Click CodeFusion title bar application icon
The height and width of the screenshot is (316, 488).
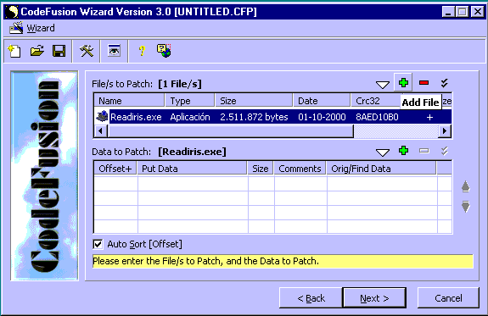tap(12, 12)
